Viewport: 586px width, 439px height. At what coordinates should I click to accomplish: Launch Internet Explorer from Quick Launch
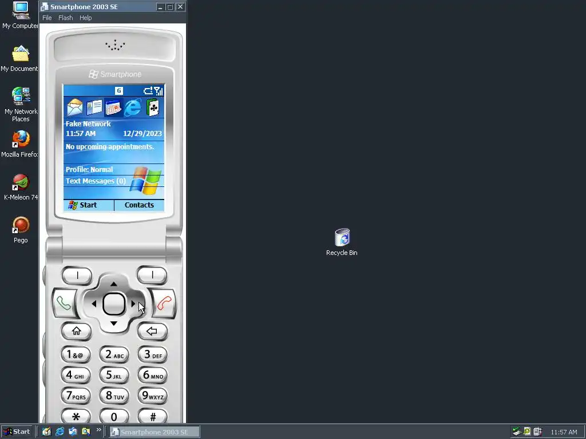(60, 432)
